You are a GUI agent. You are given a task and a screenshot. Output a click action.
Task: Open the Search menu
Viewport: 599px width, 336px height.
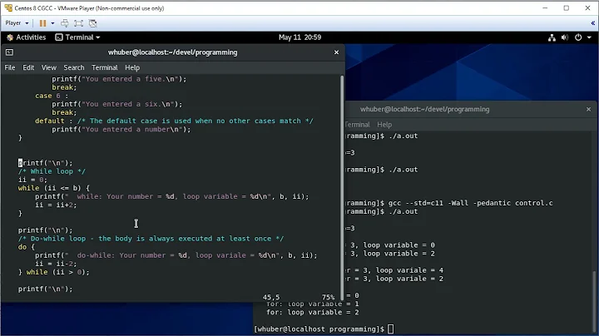tap(74, 67)
